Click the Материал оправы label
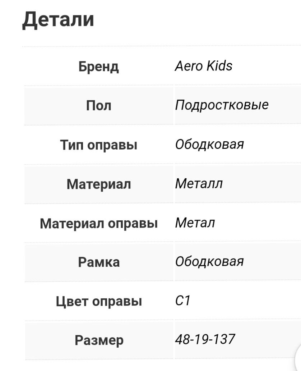 tap(99, 223)
